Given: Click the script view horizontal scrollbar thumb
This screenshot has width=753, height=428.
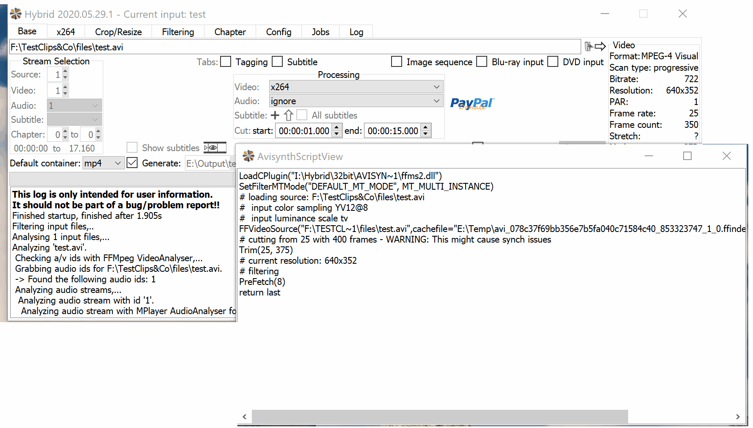Looking at the screenshot, I should (x=439, y=417).
